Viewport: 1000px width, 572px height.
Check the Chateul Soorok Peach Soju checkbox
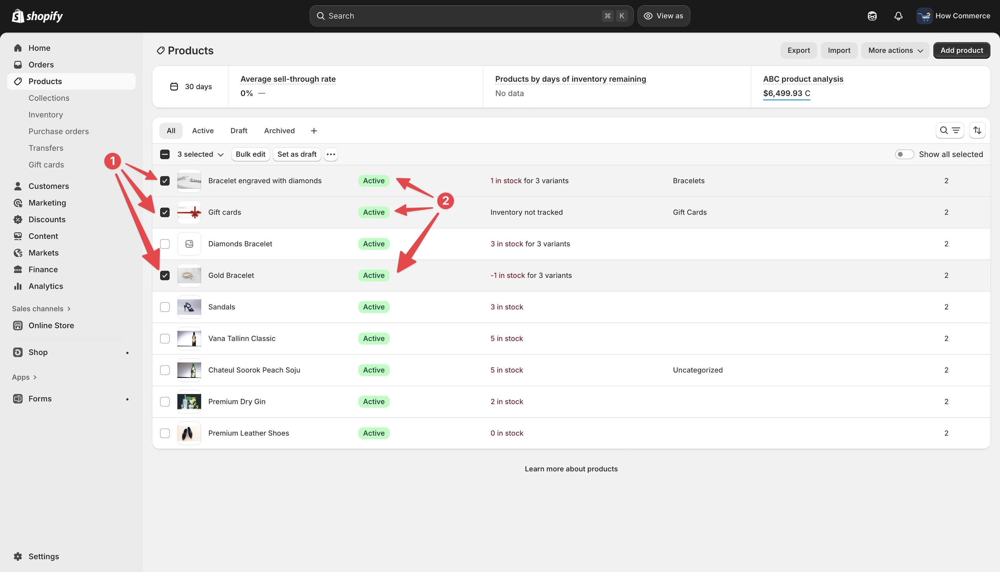[x=165, y=370]
